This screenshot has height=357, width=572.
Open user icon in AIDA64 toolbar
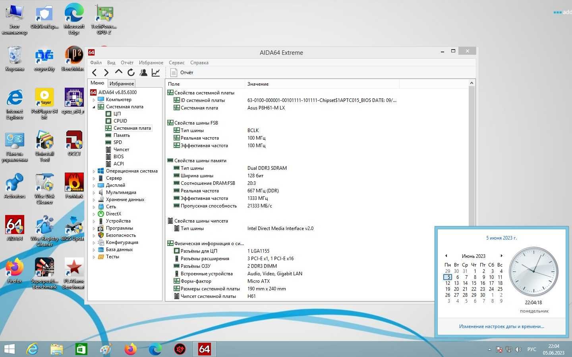point(143,72)
